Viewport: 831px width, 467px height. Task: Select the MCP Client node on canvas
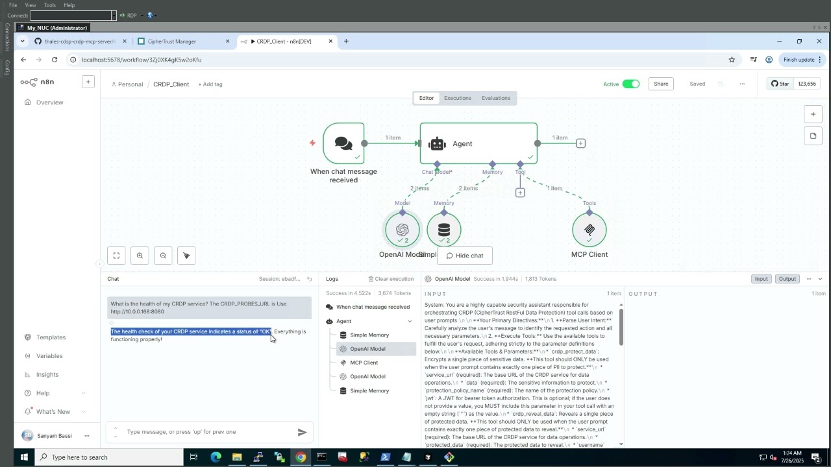coord(589,230)
